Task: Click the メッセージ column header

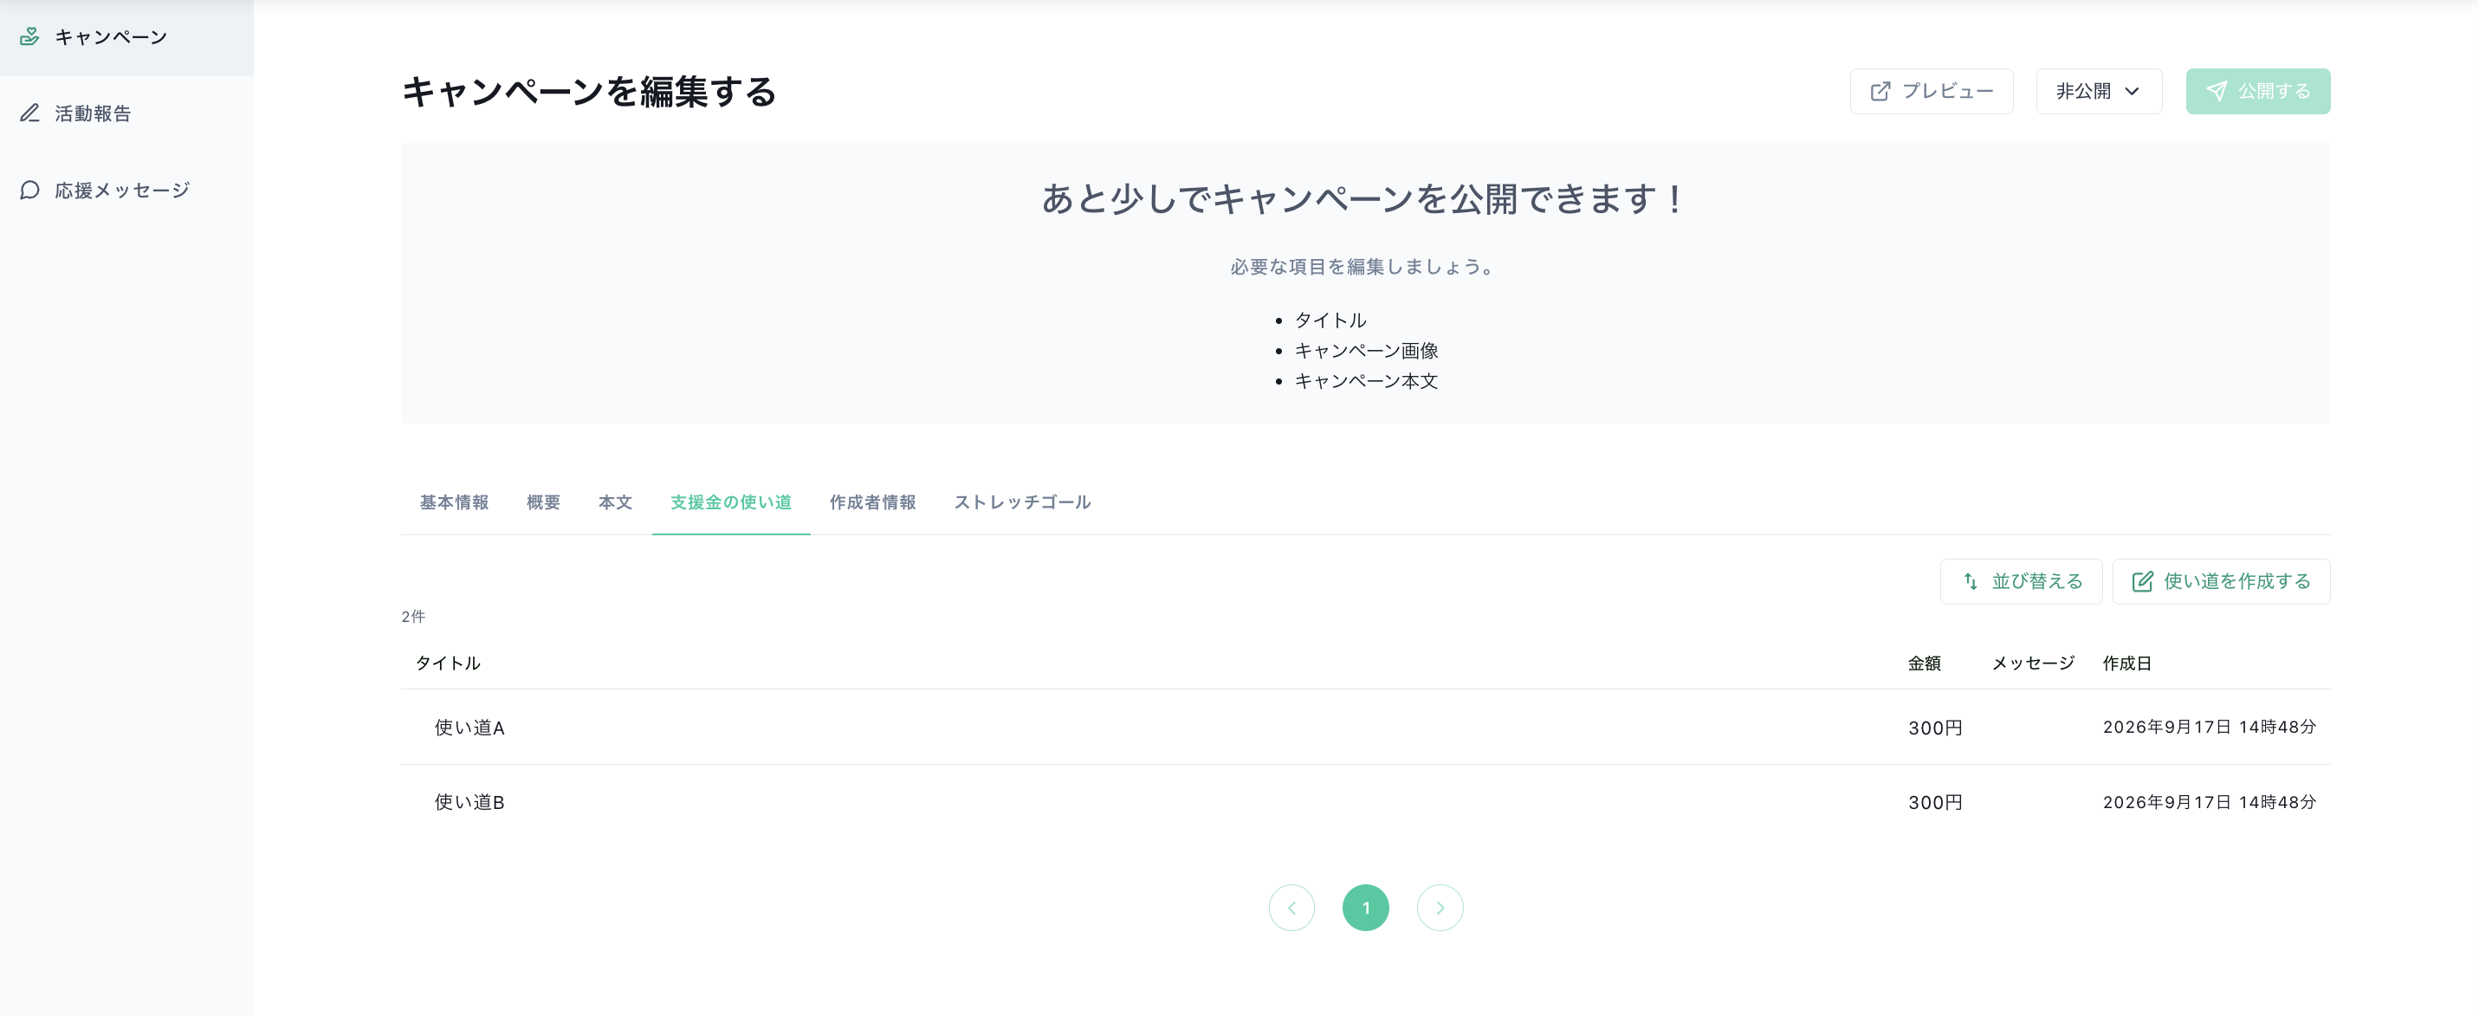Action: [x=2032, y=663]
